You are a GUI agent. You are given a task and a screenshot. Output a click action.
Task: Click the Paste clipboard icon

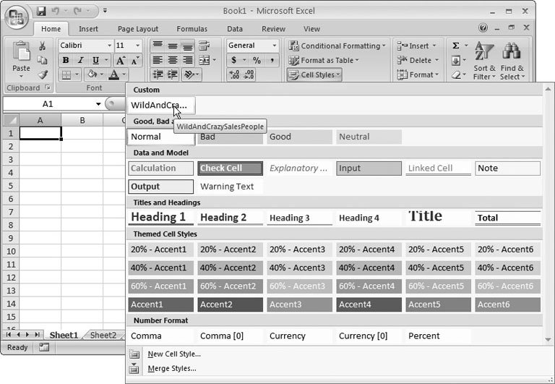click(21, 52)
